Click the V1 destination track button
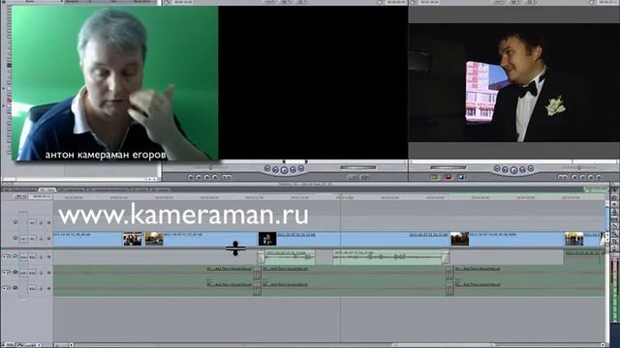The image size is (620, 348). point(32,239)
